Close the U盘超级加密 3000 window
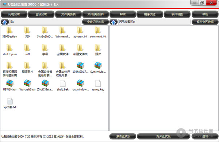The image size is (219, 142). (x=211, y=3)
